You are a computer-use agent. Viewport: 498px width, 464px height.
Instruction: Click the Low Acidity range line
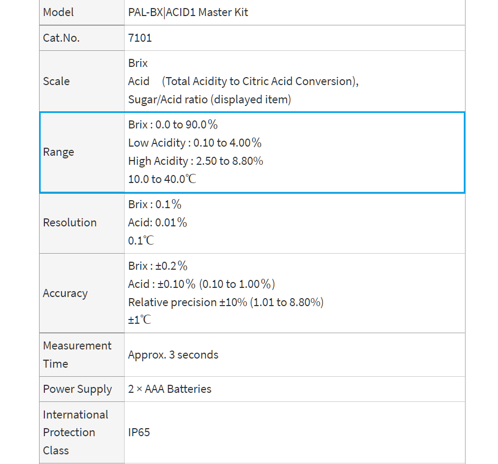pyautogui.click(x=195, y=143)
